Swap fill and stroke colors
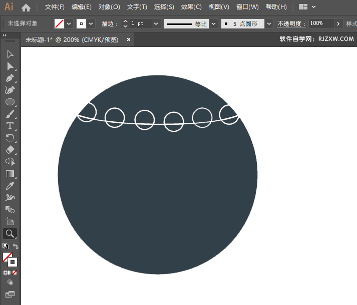357x305 pixels. [x=16, y=246]
